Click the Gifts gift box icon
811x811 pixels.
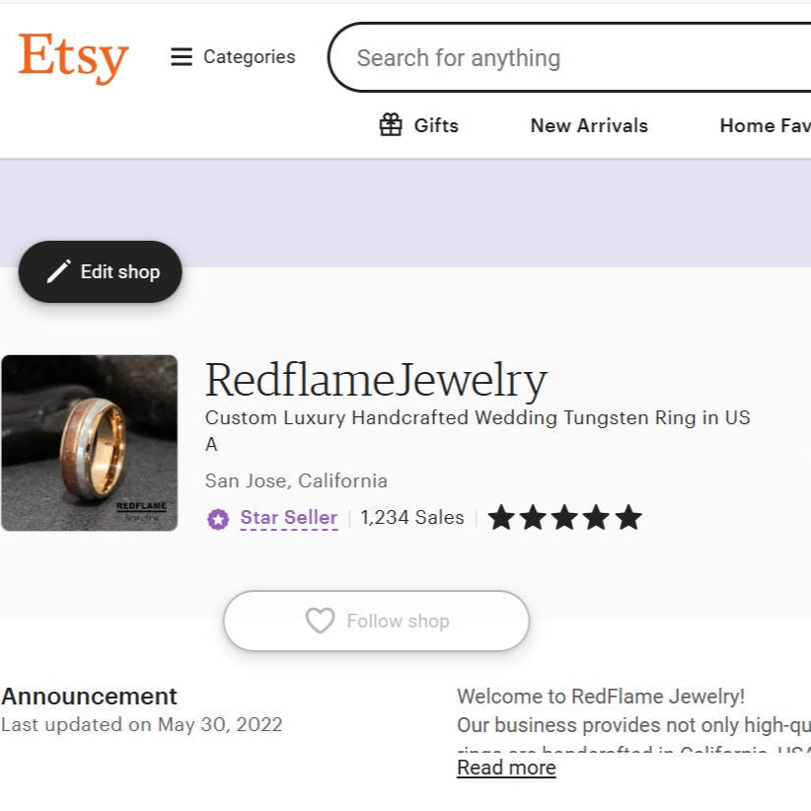pos(391,125)
